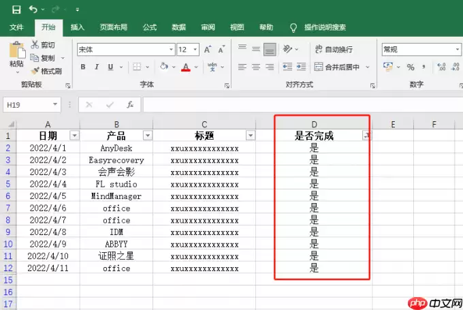
Task: Switch to the 插入 tab
Action: pos(78,27)
